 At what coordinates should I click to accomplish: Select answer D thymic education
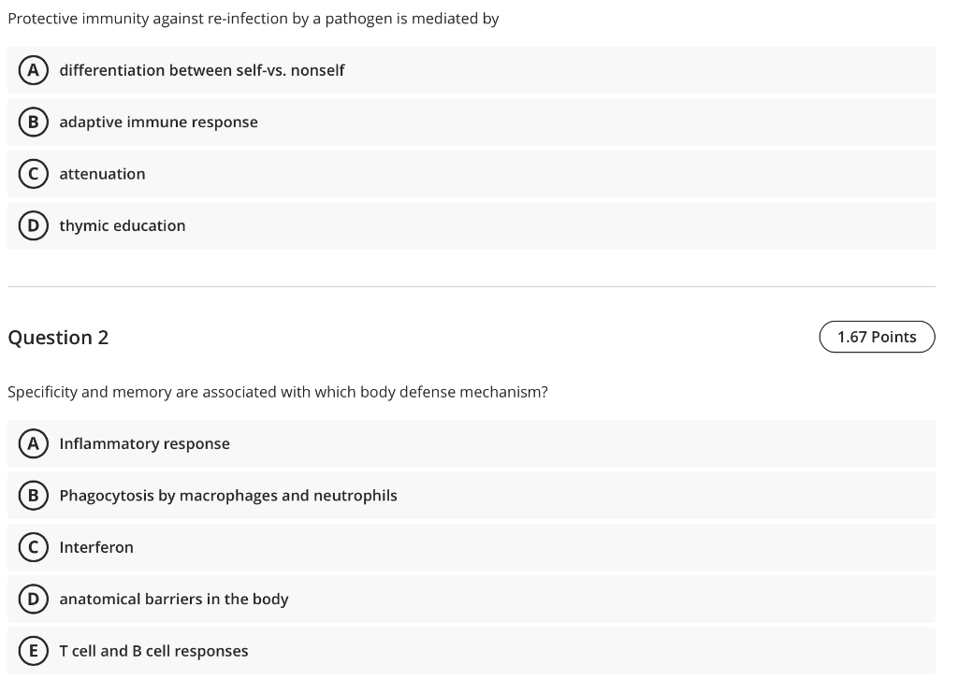(x=123, y=225)
